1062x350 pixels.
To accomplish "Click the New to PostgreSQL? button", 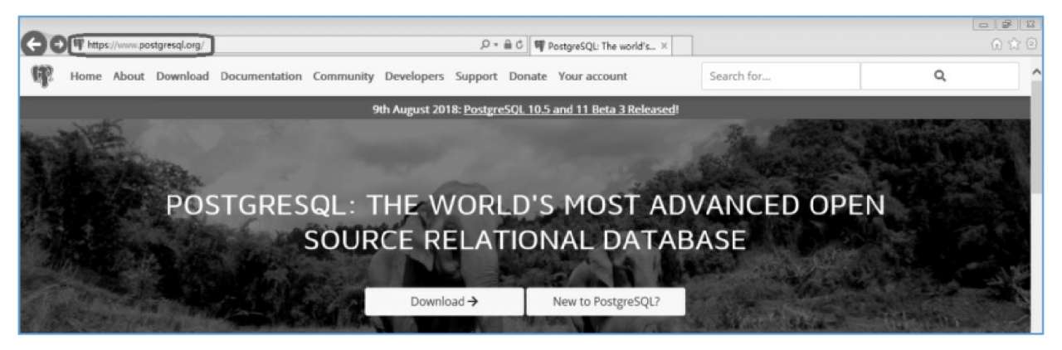I will [606, 302].
